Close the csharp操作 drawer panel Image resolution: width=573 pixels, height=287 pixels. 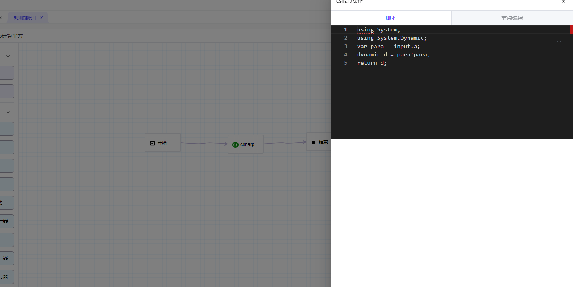click(563, 2)
